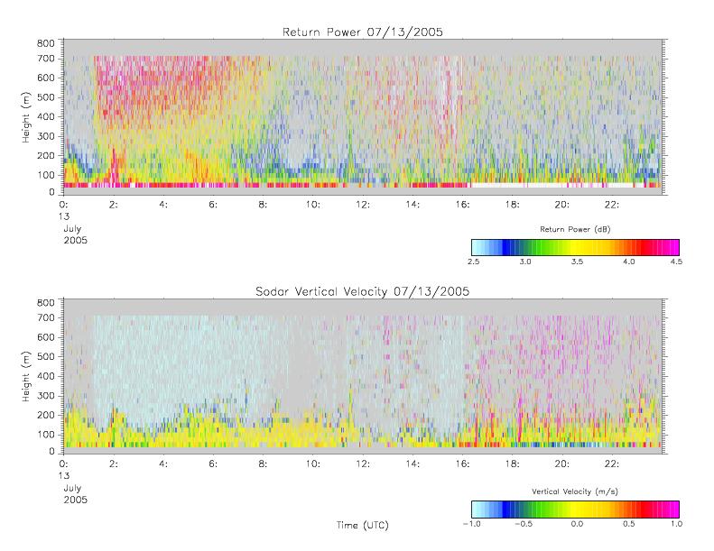Screen dimensions: 714x551
Task: Click the Vertical Velocity (m/s) color bar
Action: [575, 510]
